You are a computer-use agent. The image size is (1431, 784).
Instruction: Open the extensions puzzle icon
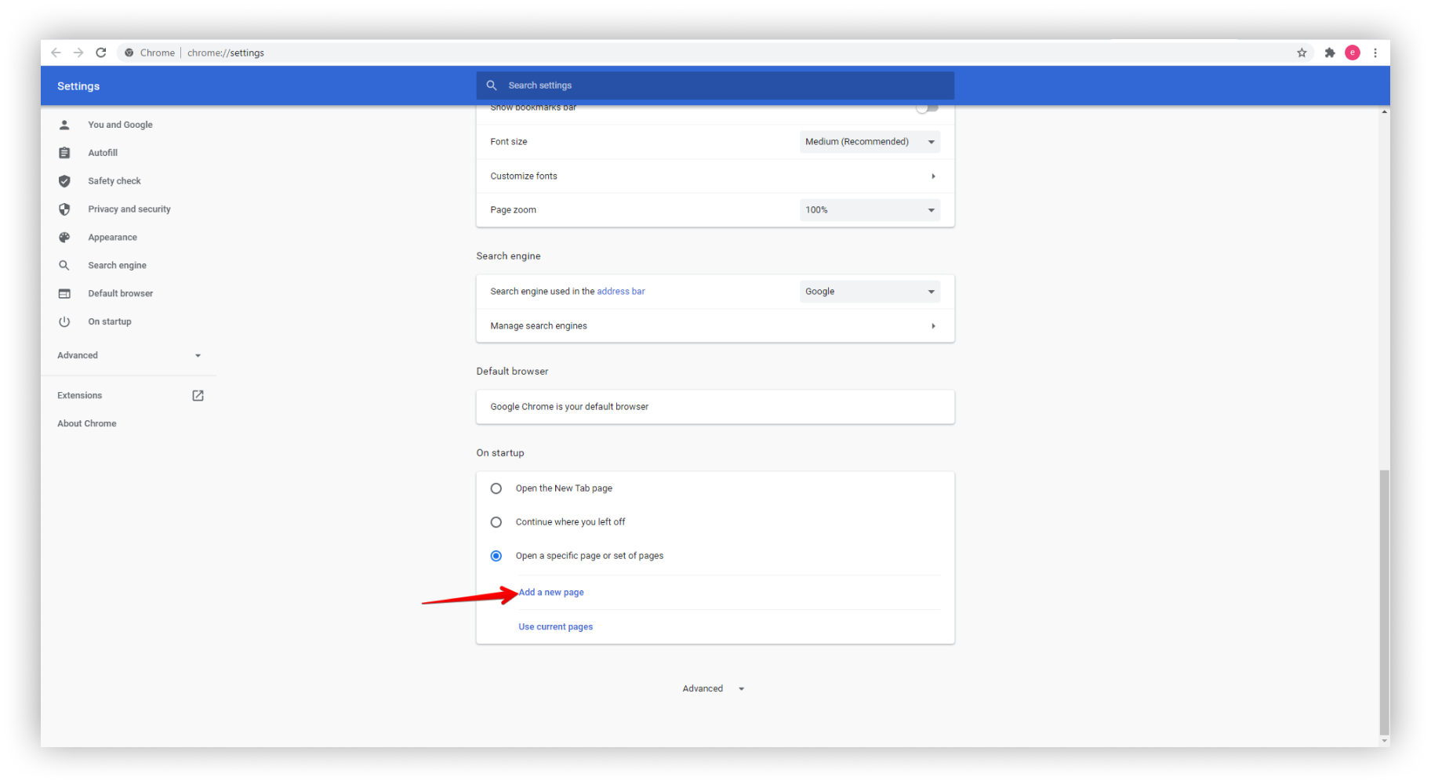pyautogui.click(x=1330, y=53)
